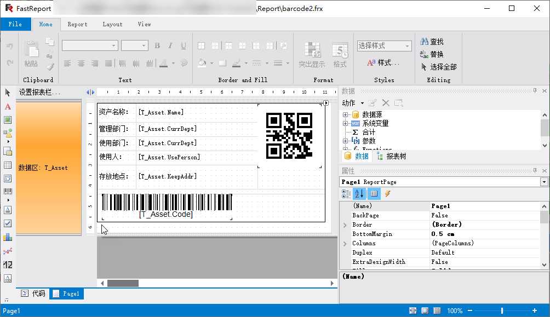Image resolution: width=550 pixels, height=317 pixels.
Task: Expand the 数据源 tree node
Action: tap(345, 114)
